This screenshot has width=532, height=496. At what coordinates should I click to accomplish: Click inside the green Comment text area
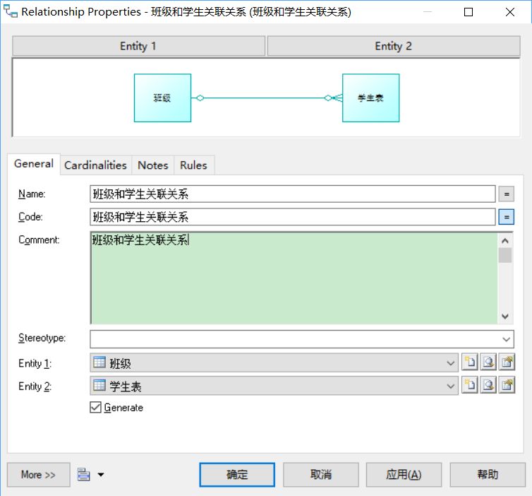294,278
